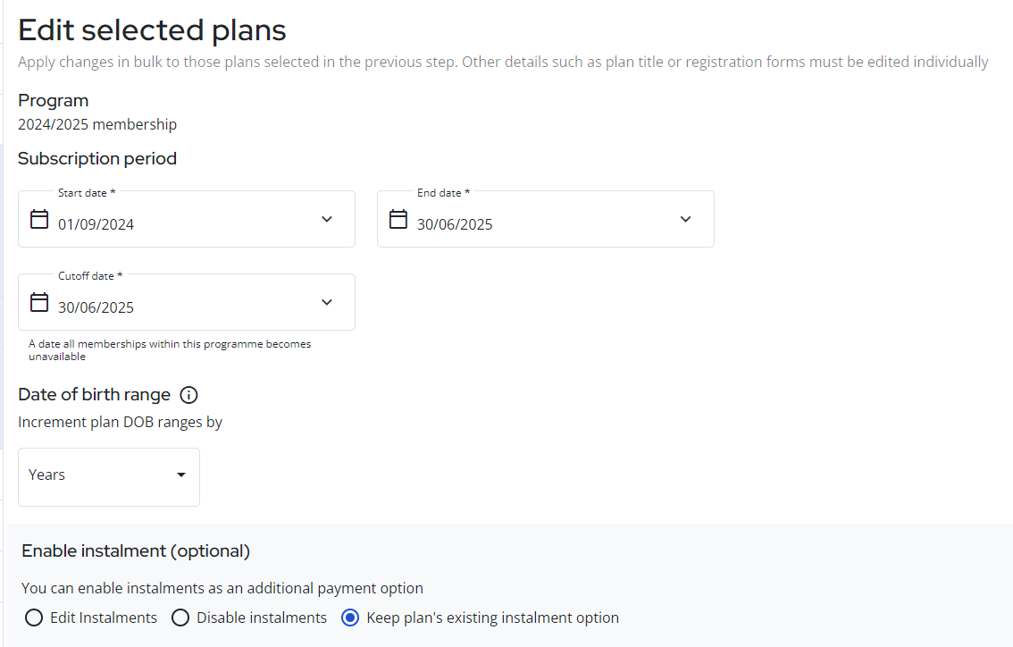Image resolution: width=1013 pixels, height=647 pixels.
Task: Select Keep plan's existing instalment option
Action: click(x=351, y=618)
